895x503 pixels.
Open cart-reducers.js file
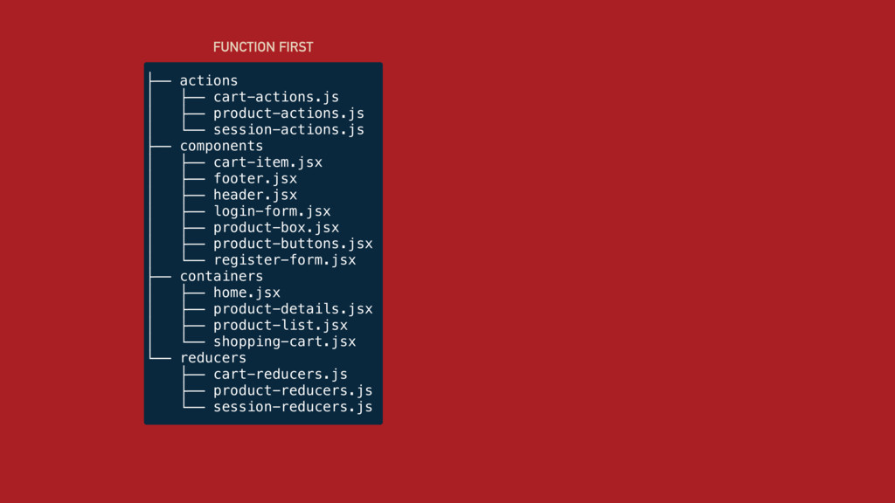tap(281, 374)
